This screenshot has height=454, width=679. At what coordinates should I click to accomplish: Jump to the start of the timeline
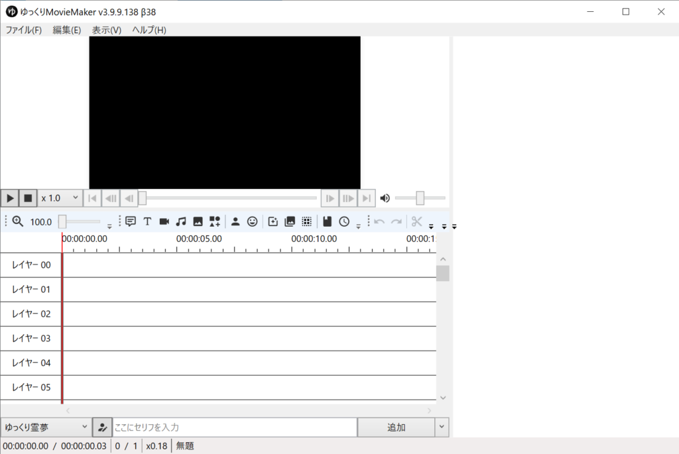pyautogui.click(x=92, y=198)
